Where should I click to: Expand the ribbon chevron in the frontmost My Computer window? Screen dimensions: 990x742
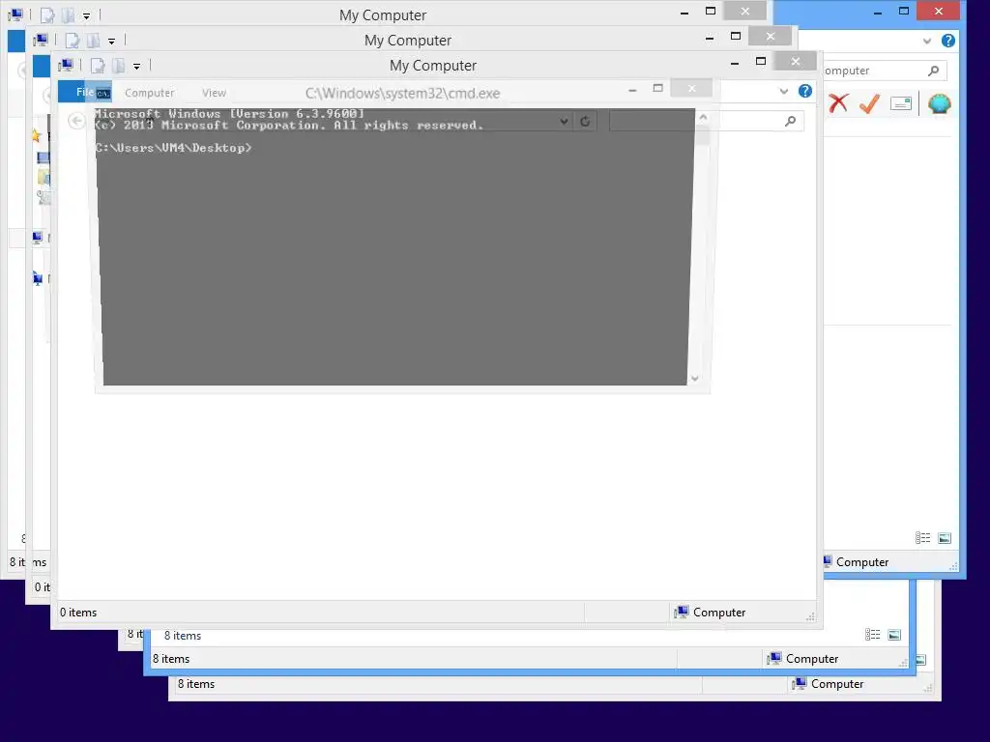click(783, 92)
